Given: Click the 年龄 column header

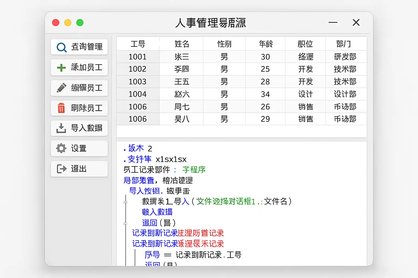Looking at the screenshot, I should tap(265, 44).
